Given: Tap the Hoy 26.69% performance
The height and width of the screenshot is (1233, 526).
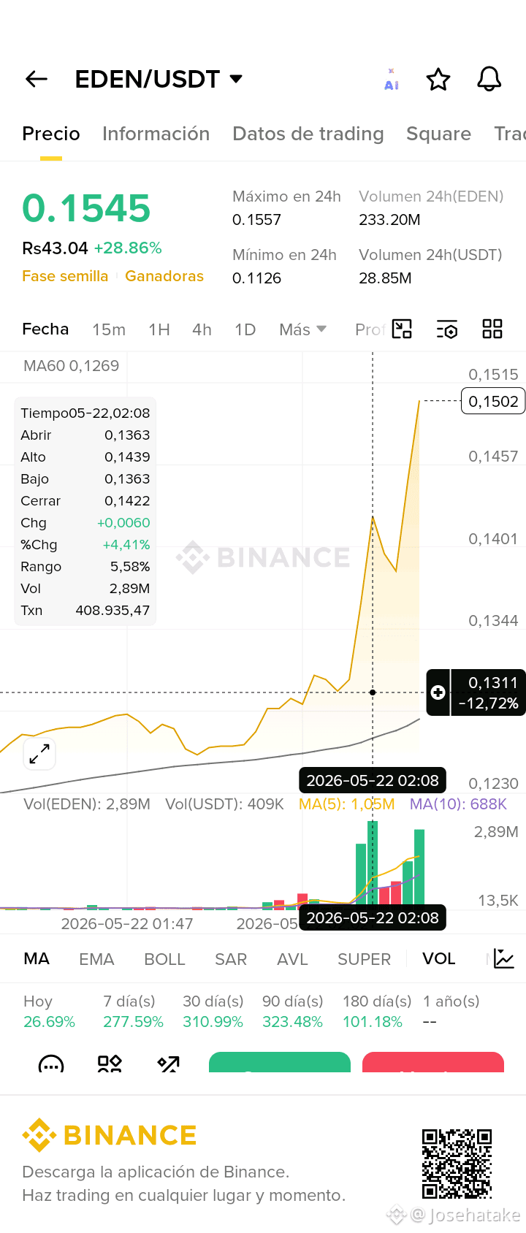Looking at the screenshot, I should [49, 1011].
